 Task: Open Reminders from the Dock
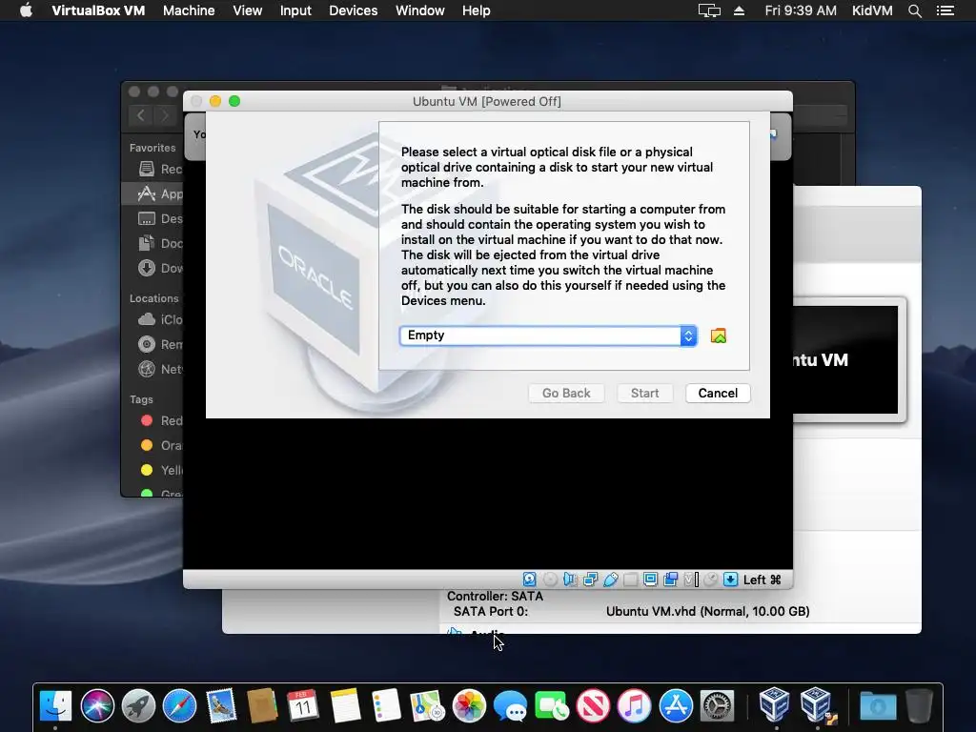[386, 706]
